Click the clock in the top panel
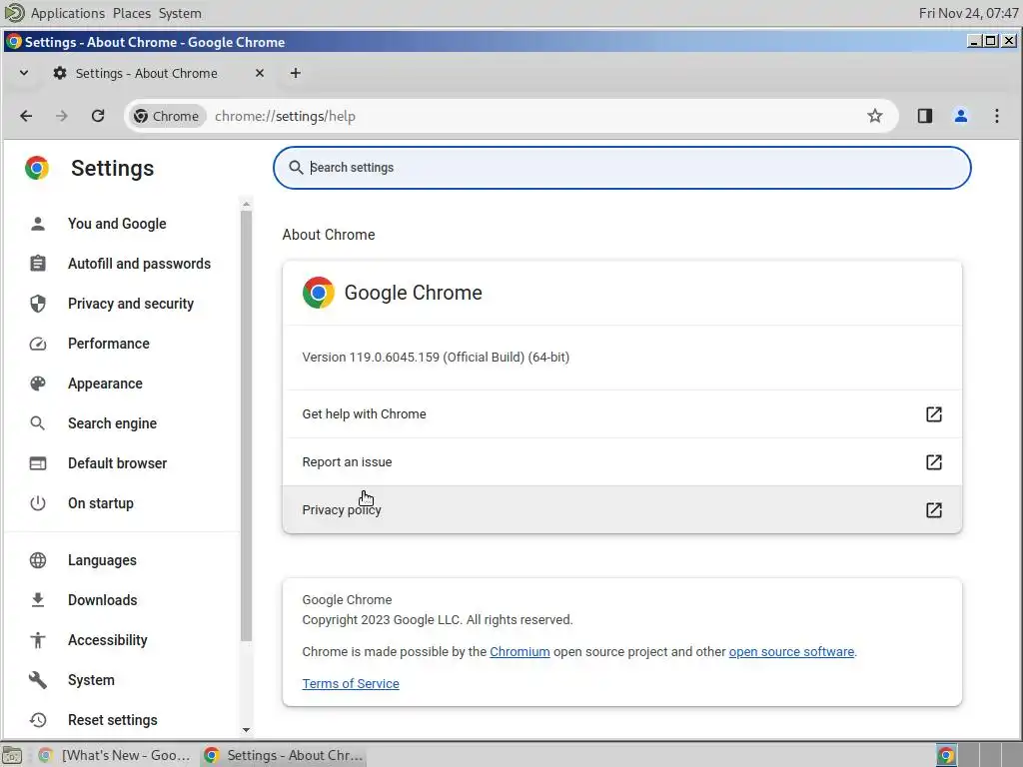1023x767 pixels. [x=968, y=13]
